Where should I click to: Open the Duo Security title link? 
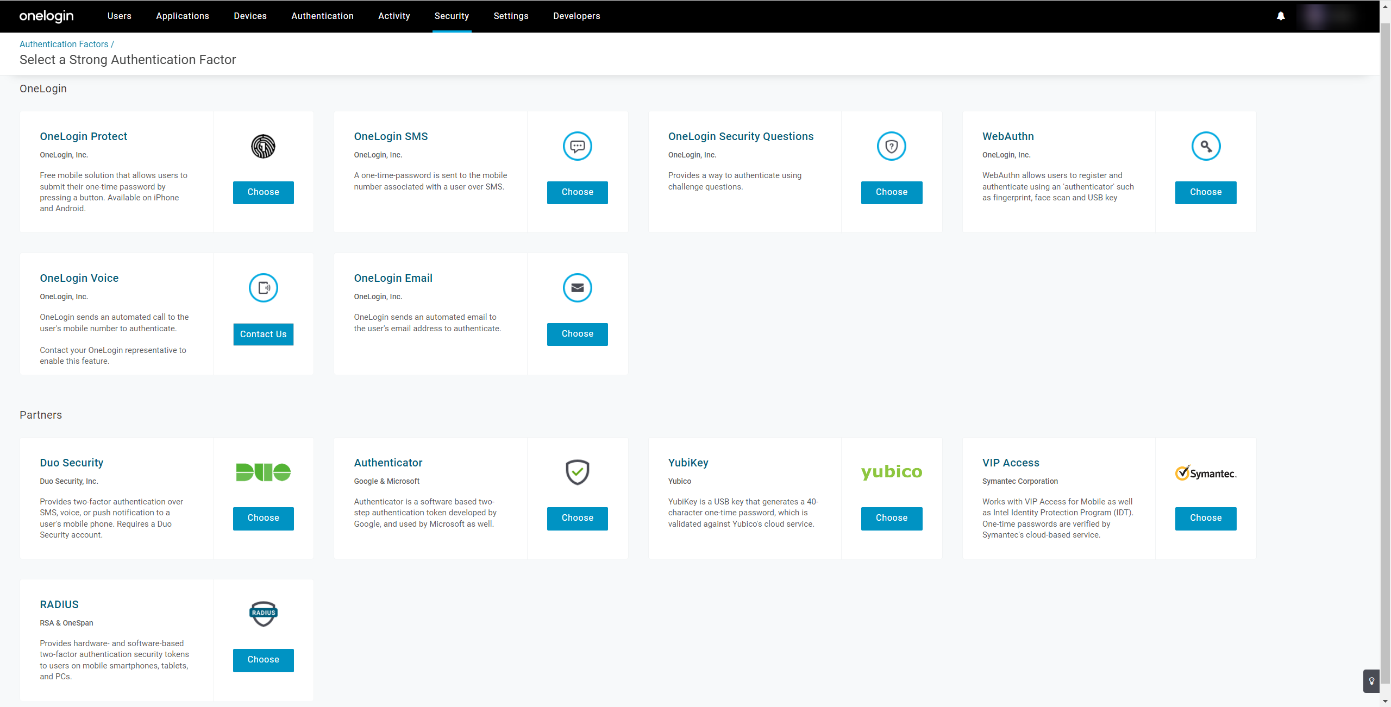click(71, 463)
